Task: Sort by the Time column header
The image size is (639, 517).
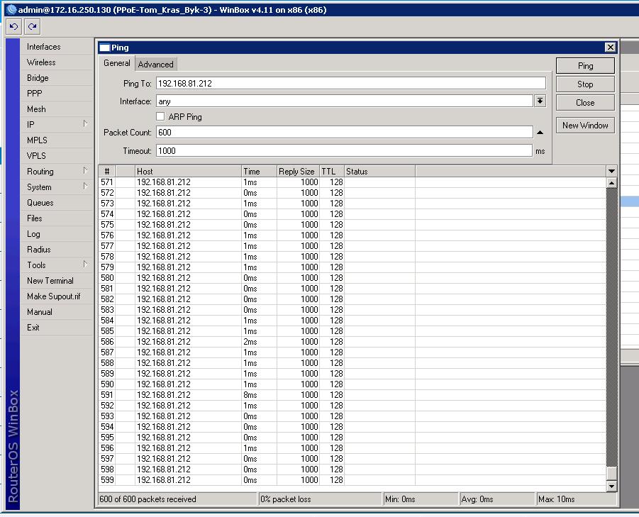Action: tap(259, 171)
